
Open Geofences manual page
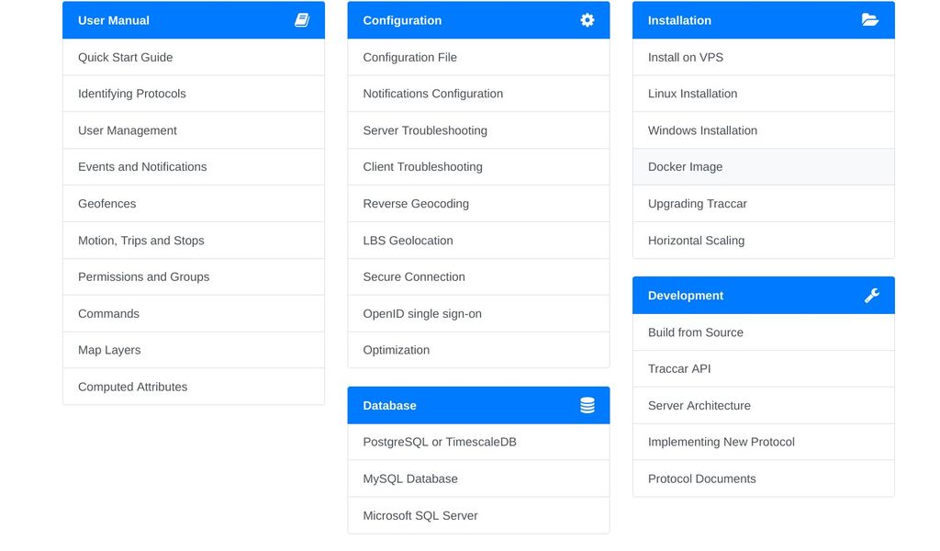(x=107, y=204)
